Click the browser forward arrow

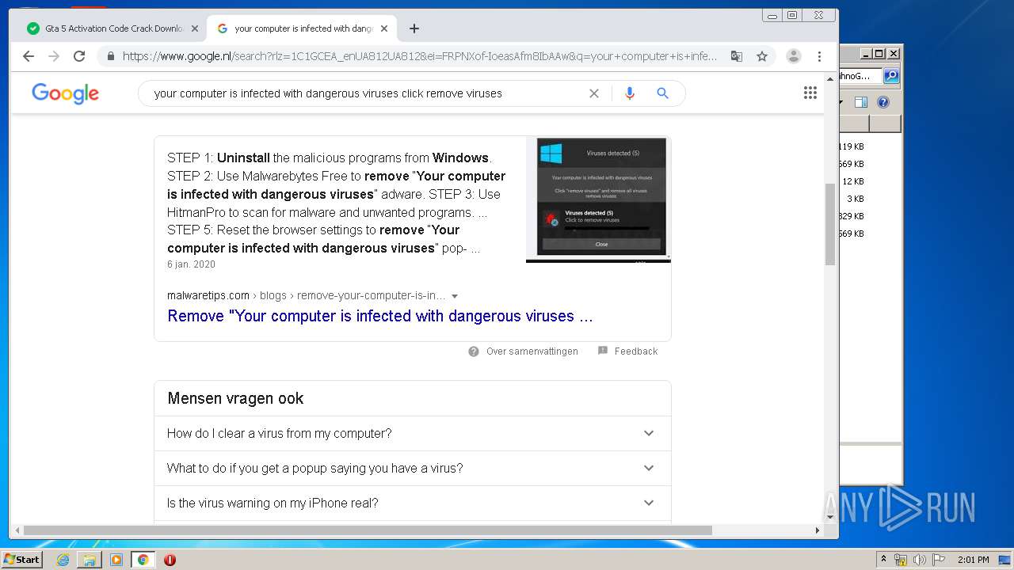(54, 56)
